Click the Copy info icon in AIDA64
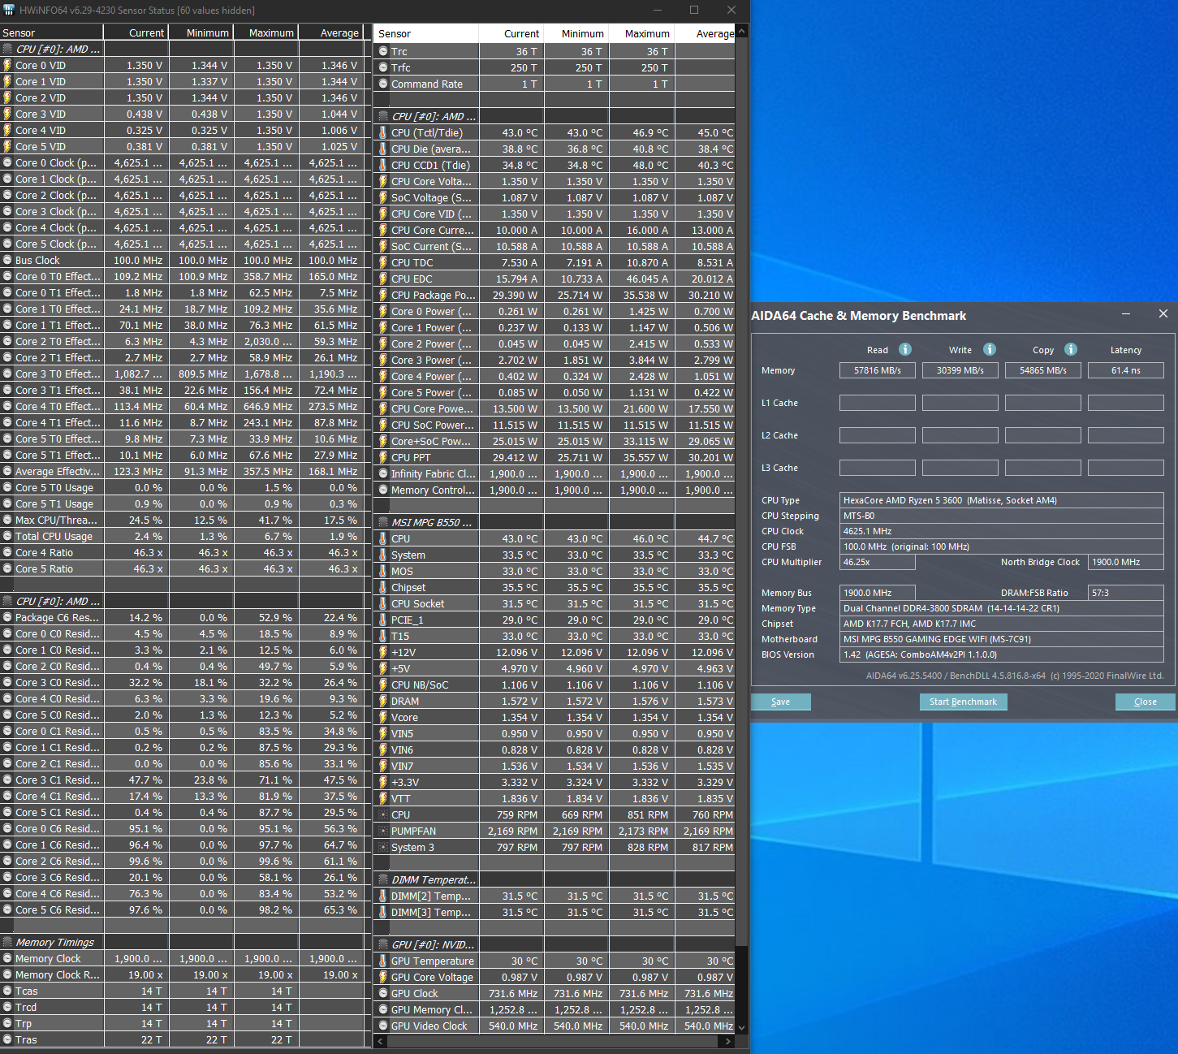Image resolution: width=1178 pixels, height=1054 pixels. (x=1071, y=349)
